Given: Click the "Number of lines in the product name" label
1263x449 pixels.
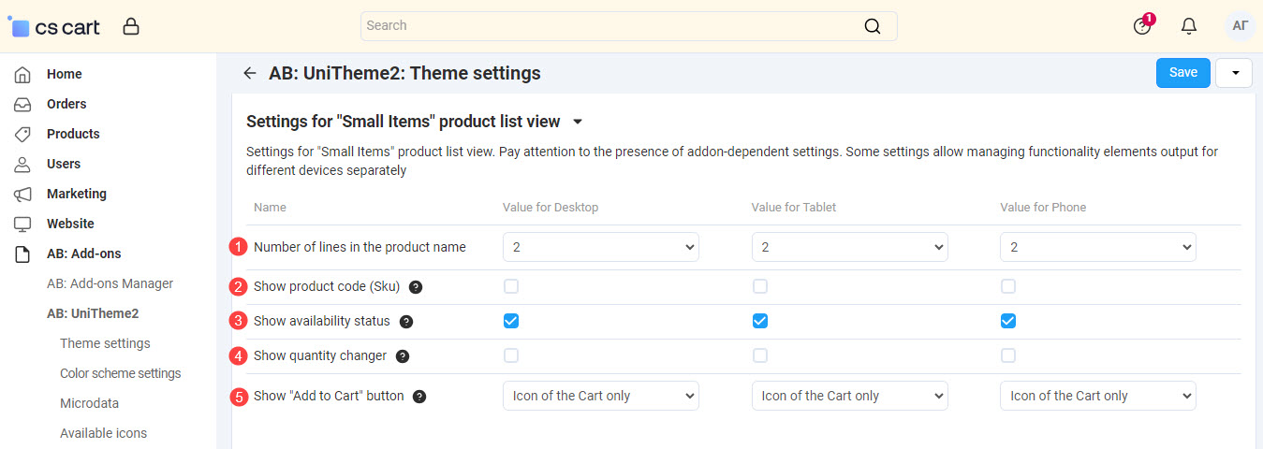Looking at the screenshot, I should click(x=360, y=247).
